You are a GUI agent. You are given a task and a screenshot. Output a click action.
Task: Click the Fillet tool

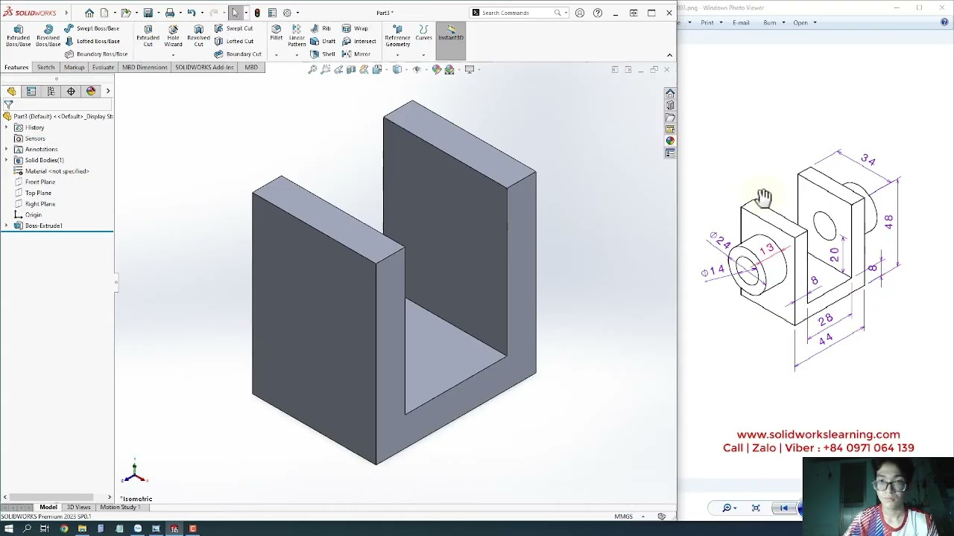(x=277, y=33)
